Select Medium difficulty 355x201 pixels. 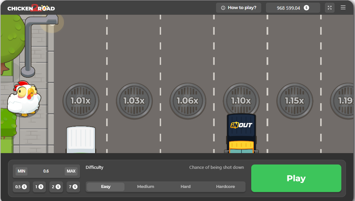(146, 187)
